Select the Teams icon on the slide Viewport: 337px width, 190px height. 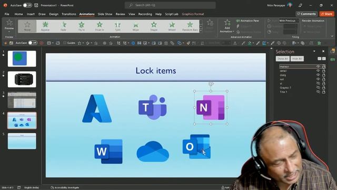pyautogui.click(x=152, y=107)
